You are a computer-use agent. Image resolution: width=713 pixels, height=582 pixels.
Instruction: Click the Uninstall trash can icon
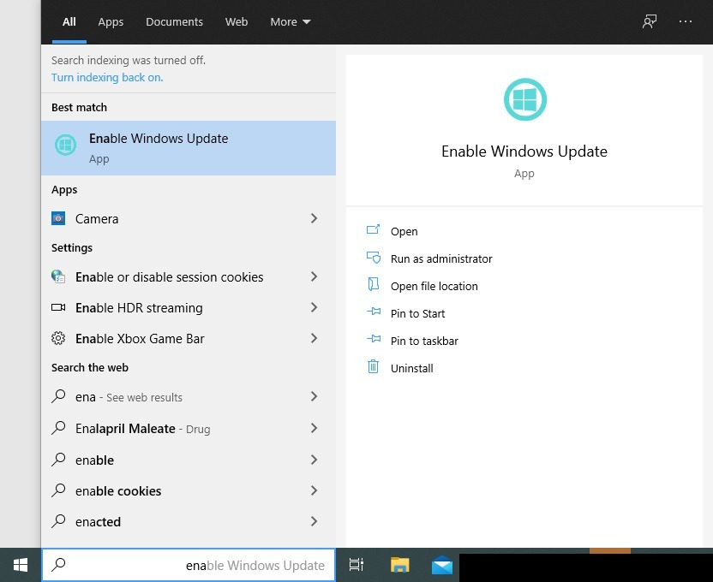(373, 366)
